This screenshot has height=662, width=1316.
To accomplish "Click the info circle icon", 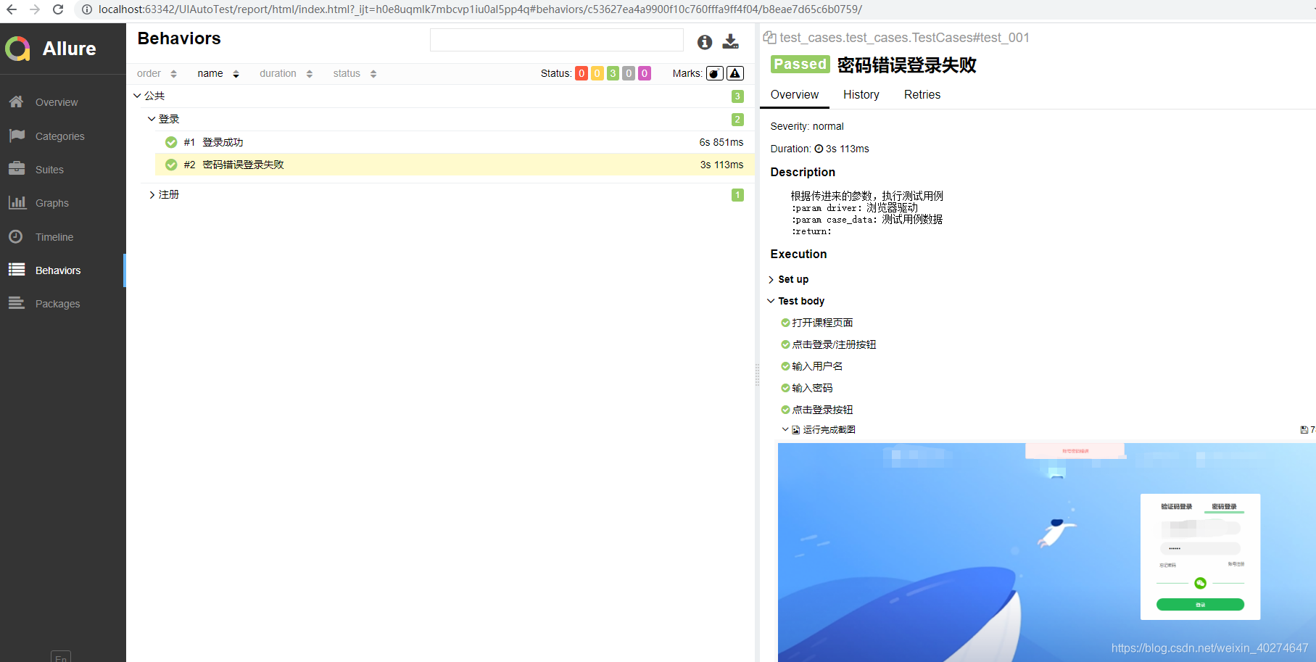I will pyautogui.click(x=705, y=42).
